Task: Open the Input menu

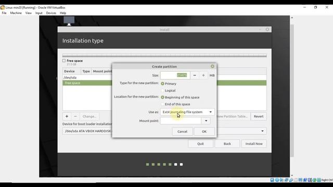Action: click(39, 13)
